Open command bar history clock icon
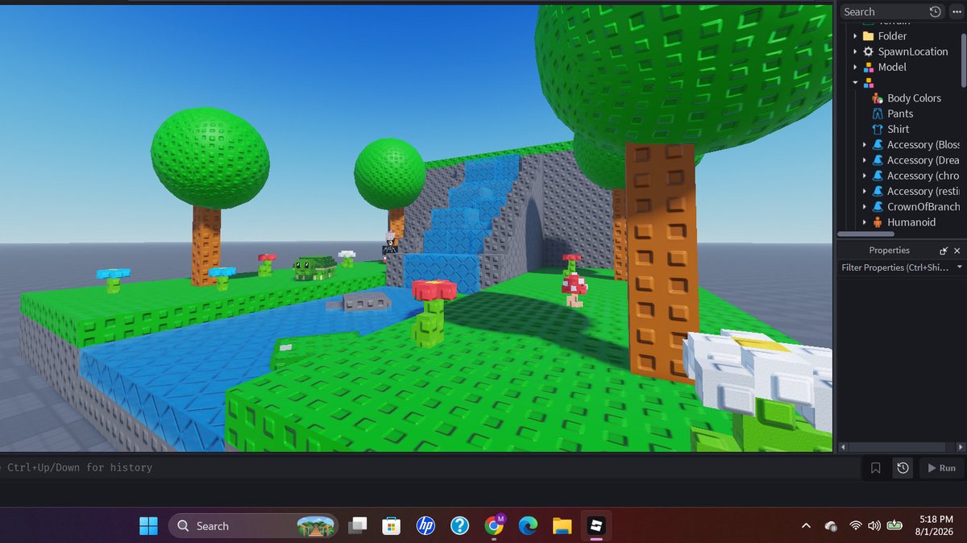The height and width of the screenshot is (543, 967). click(903, 467)
